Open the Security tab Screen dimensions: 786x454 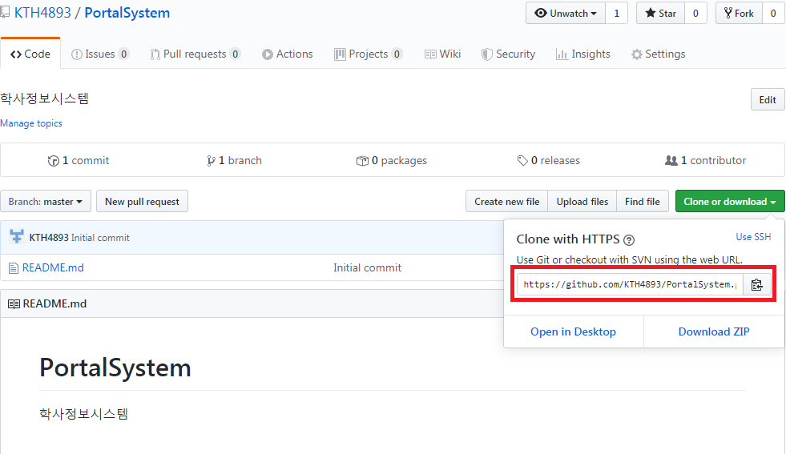pyautogui.click(x=508, y=54)
